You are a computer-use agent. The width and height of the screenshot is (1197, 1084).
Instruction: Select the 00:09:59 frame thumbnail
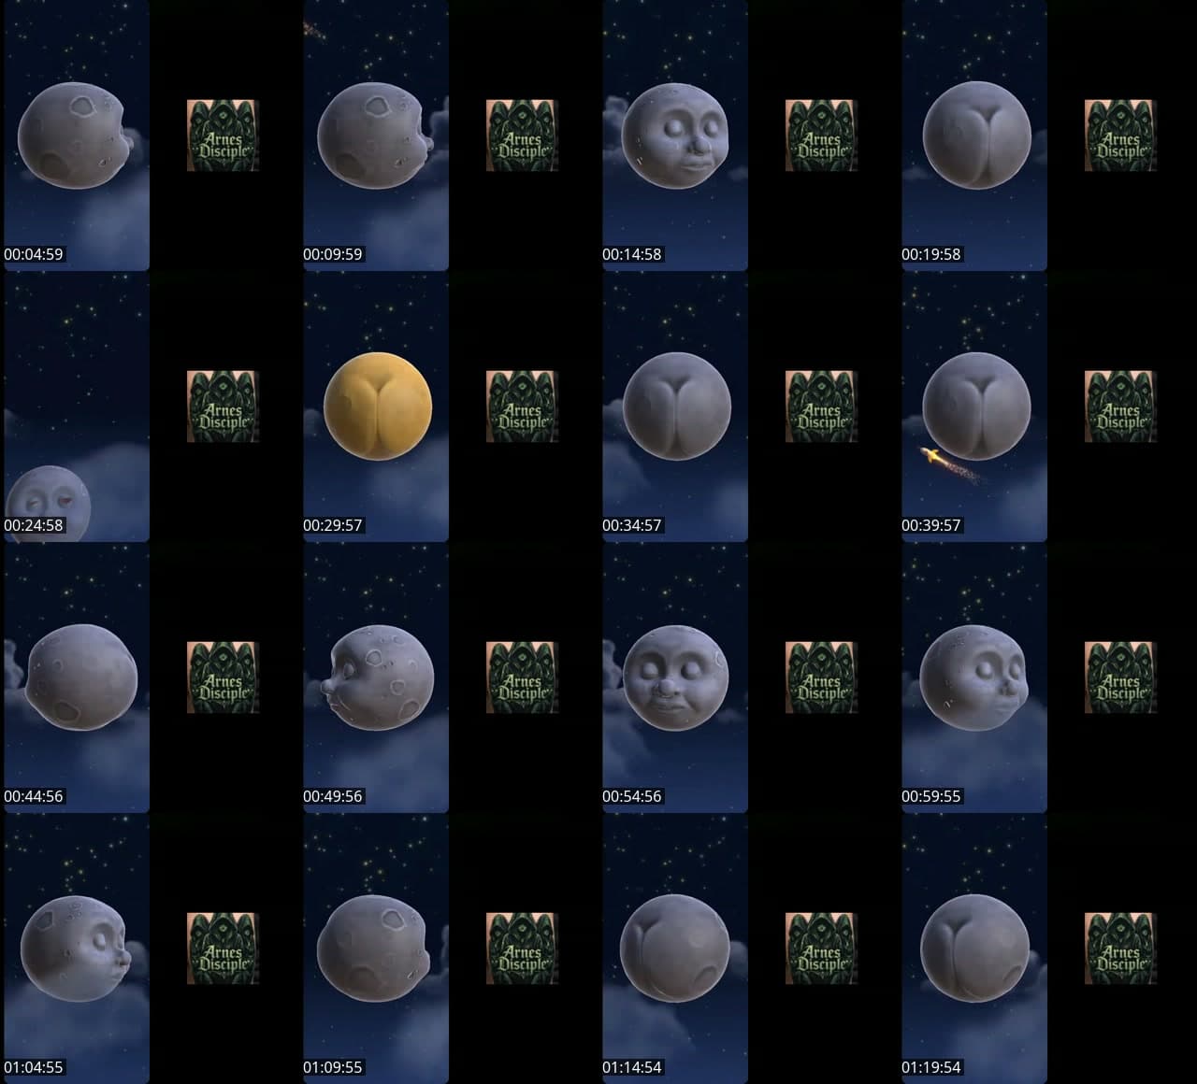376,135
